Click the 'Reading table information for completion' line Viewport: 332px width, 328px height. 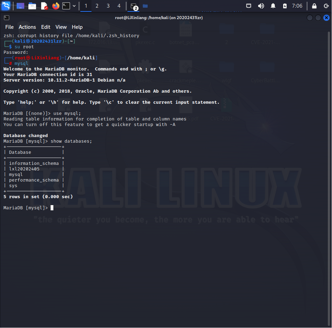pos(95,119)
